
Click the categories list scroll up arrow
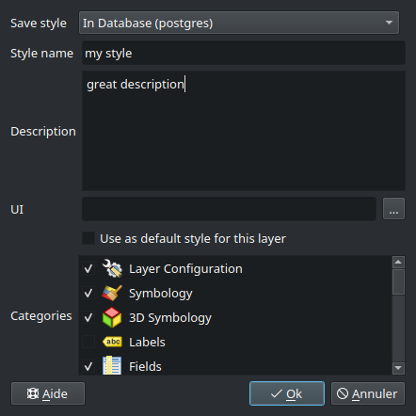398,262
